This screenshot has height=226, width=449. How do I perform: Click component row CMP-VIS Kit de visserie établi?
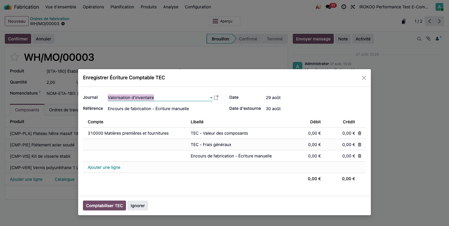40,156
